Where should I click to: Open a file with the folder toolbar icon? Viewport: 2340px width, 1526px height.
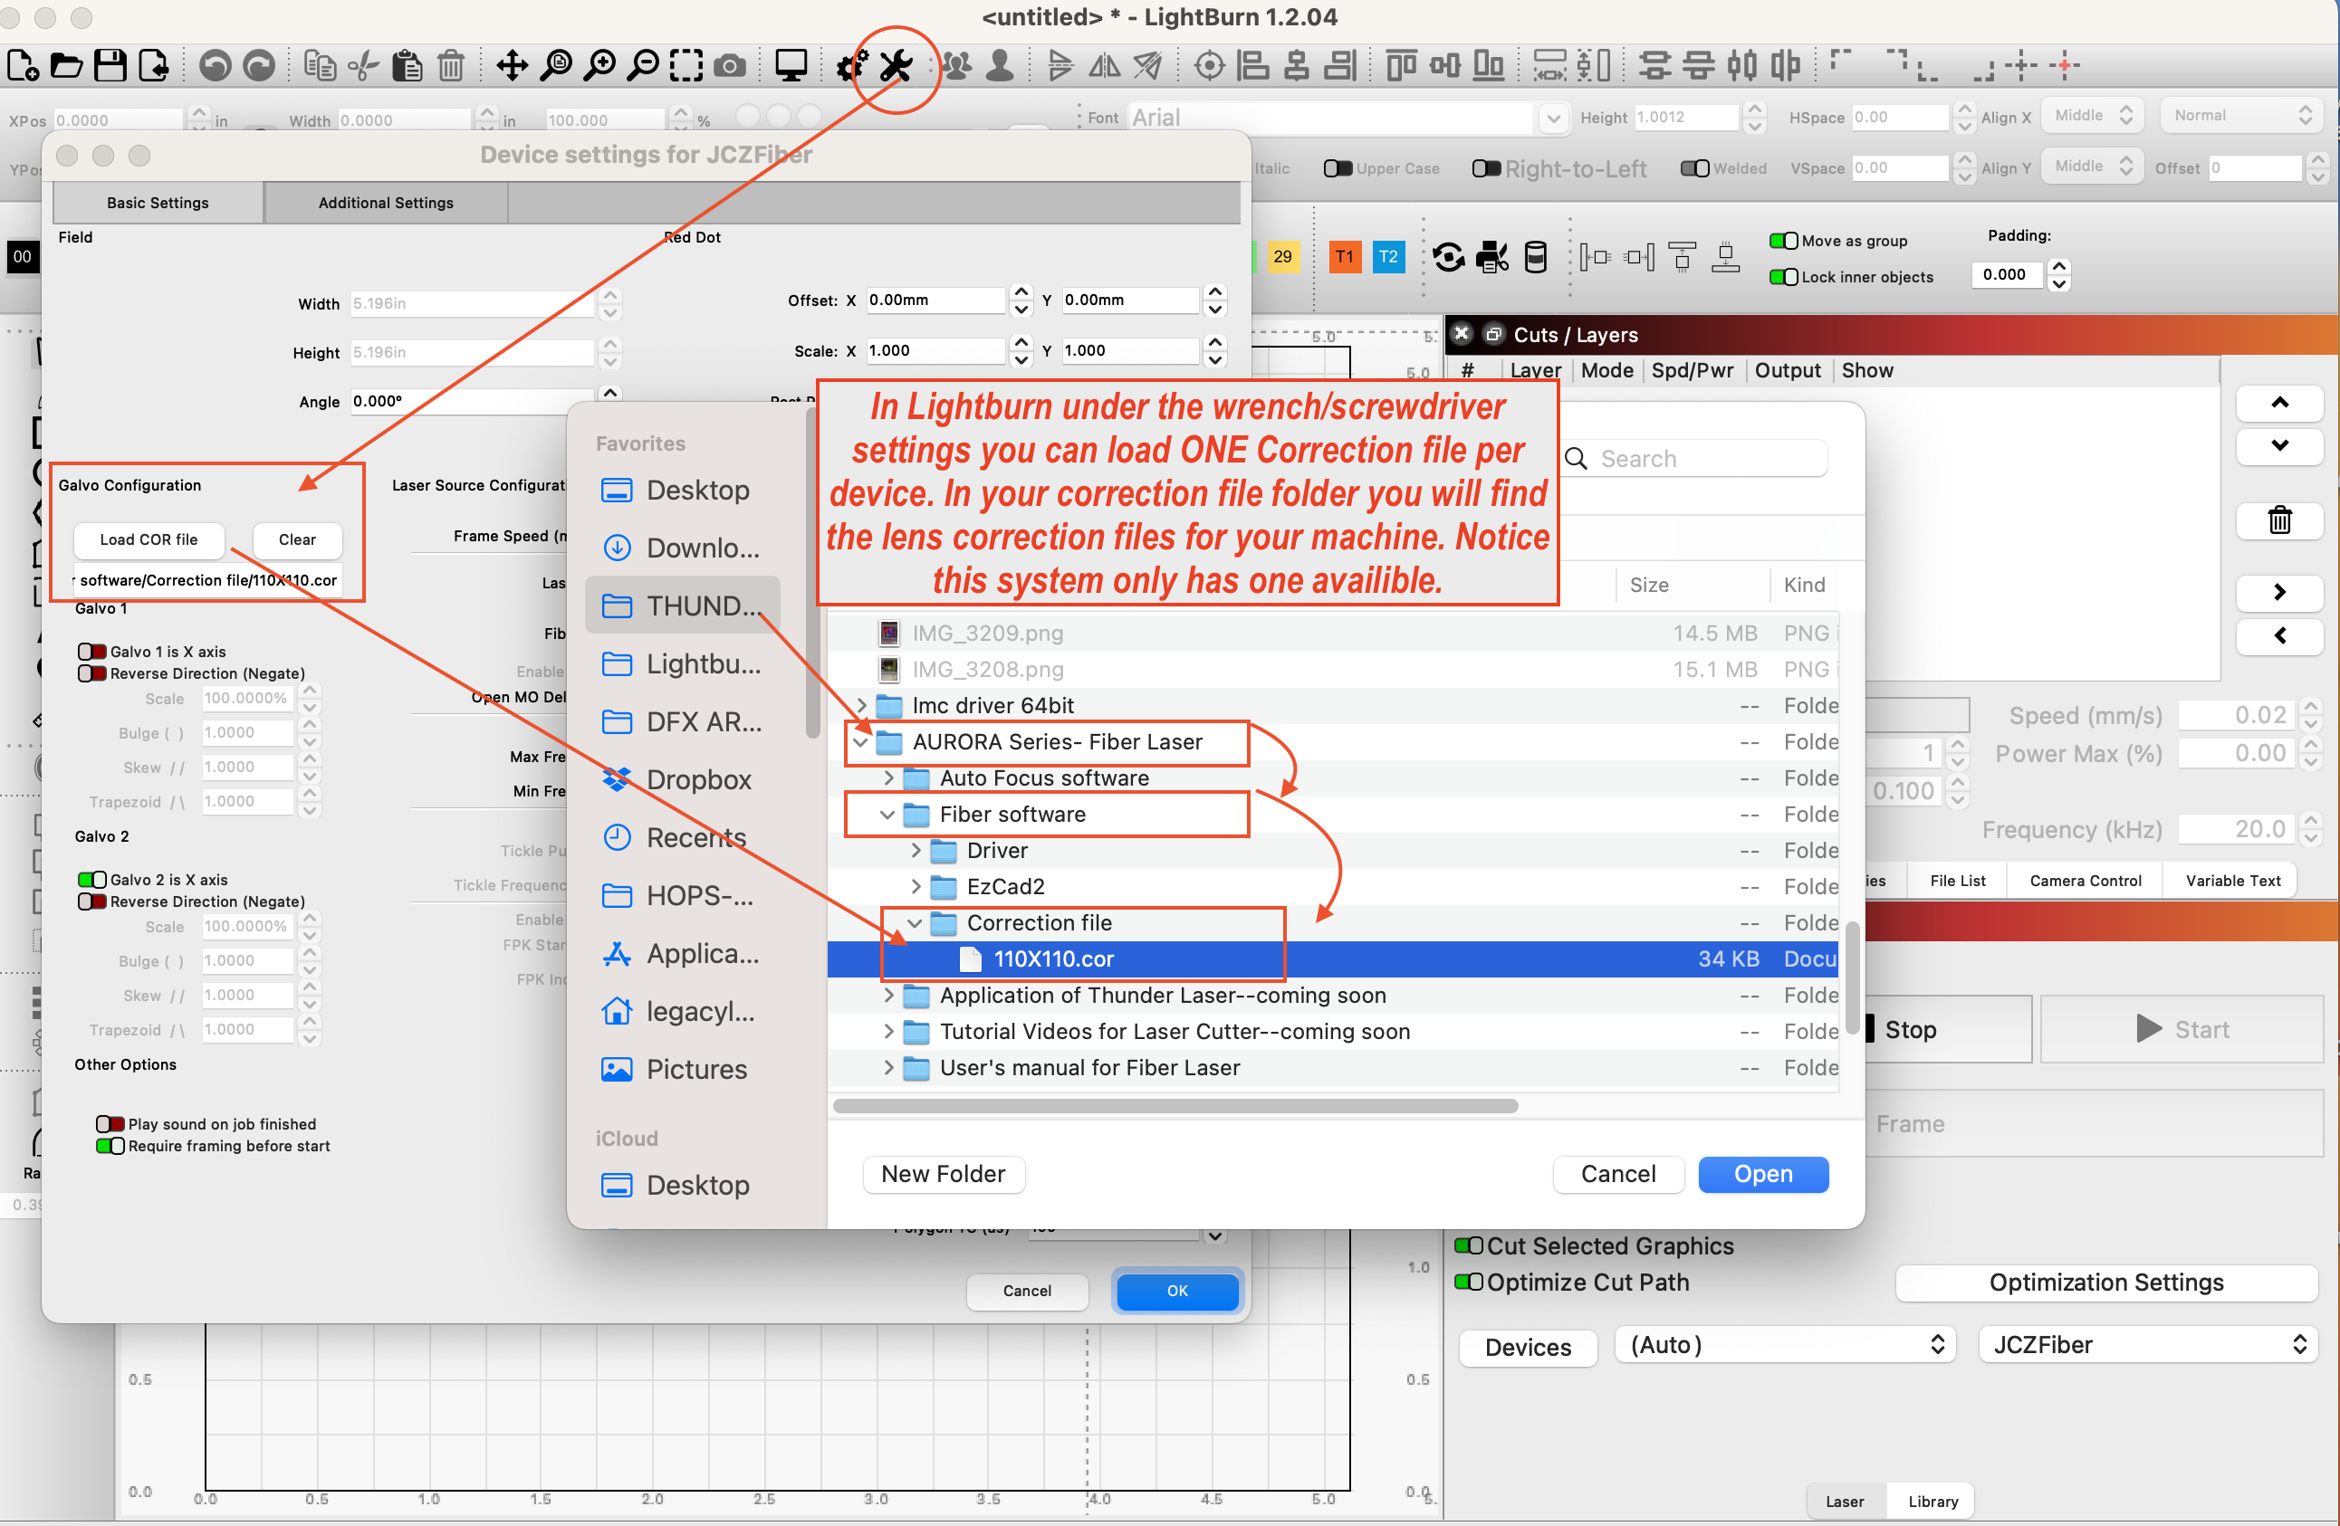66,66
